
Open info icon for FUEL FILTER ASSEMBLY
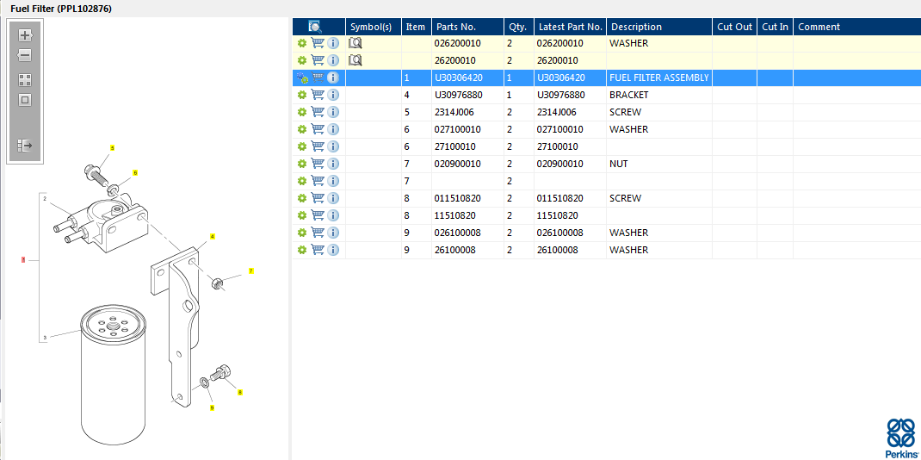(333, 78)
